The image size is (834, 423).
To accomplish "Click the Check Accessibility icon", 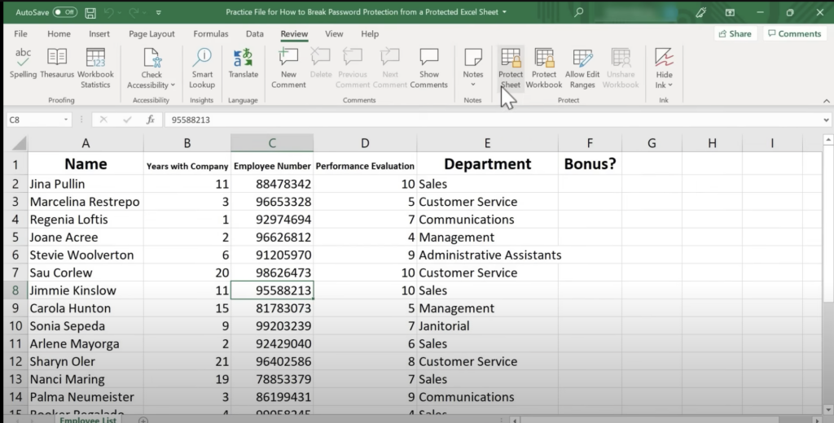I will point(151,58).
